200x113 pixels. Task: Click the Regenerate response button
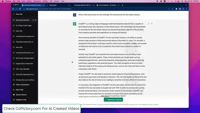pyautogui.click(x=113, y=100)
